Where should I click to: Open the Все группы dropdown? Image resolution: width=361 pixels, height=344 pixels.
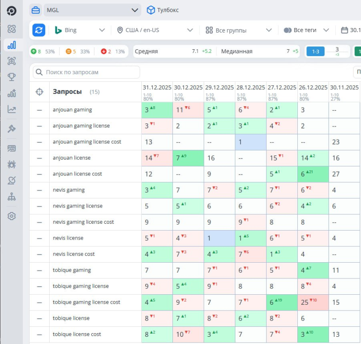(239, 30)
